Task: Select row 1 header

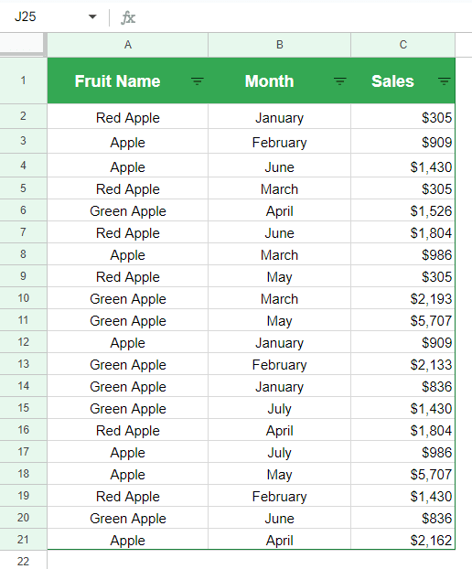Action: click(23, 81)
